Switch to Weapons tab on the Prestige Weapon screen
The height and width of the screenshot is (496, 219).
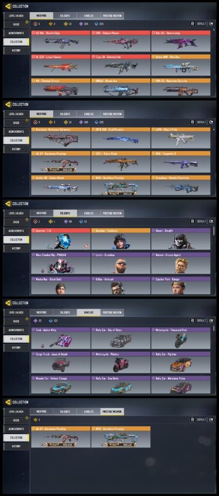[x=41, y=412]
